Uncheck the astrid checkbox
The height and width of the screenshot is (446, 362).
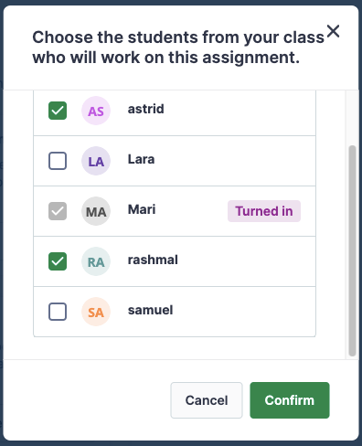click(x=58, y=111)
